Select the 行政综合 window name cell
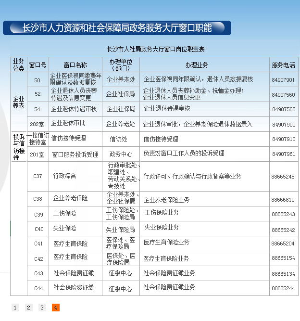This screenshot has height=321, width=300. (64, 176)
